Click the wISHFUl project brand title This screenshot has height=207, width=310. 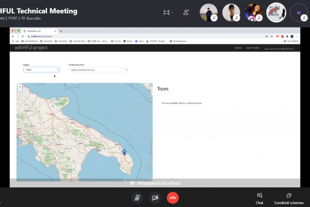pos(31,48)
